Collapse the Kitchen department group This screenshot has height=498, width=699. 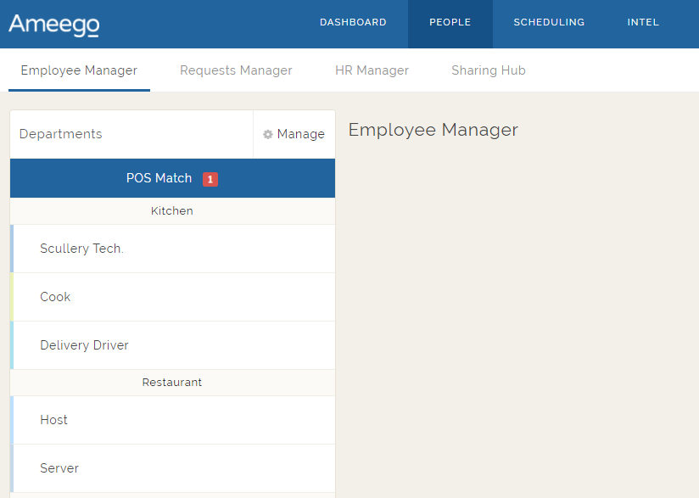(172, 211)
